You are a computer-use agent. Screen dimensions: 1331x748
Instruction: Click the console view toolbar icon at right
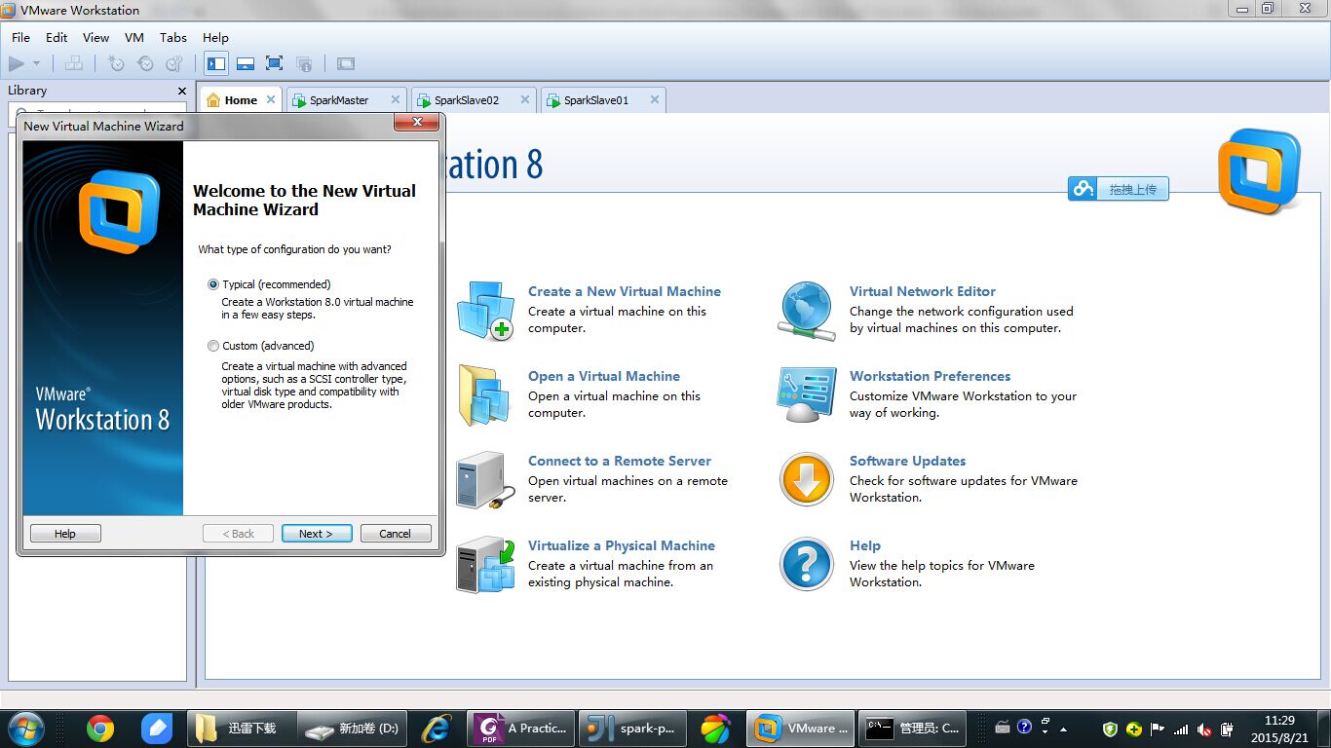tap(346, 63)
